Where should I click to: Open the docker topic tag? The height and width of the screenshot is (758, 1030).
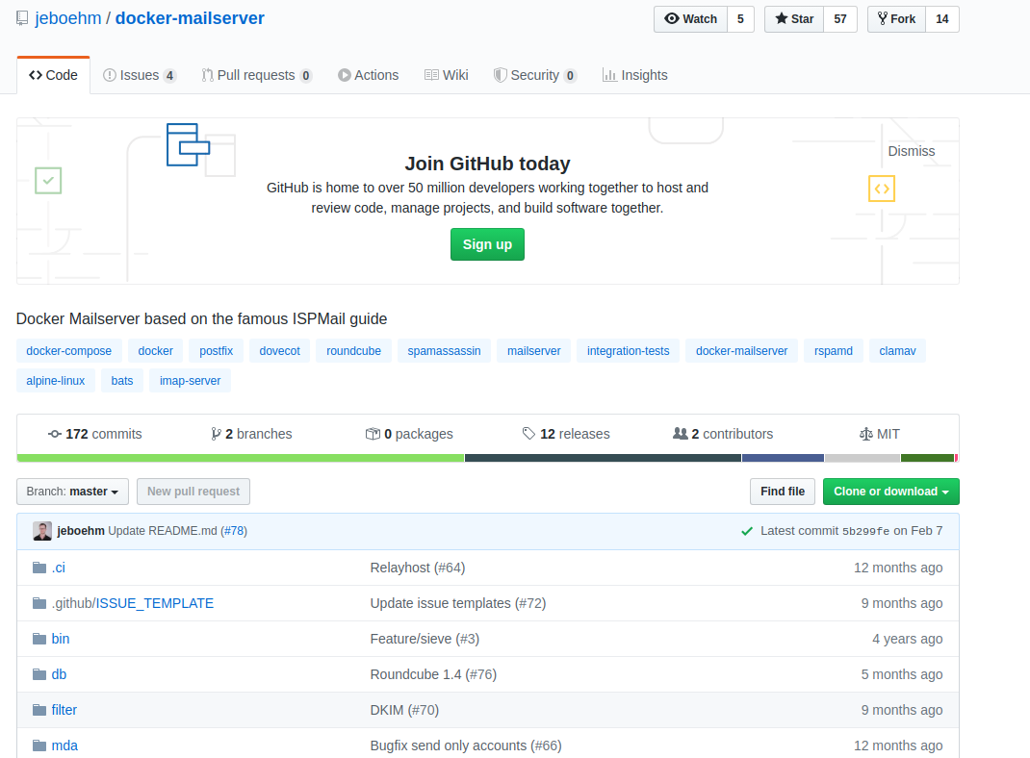pos(156,351)
